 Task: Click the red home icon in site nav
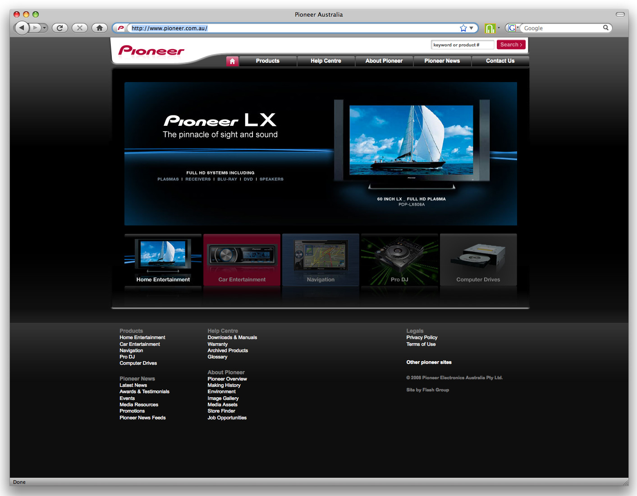point(232,61)
